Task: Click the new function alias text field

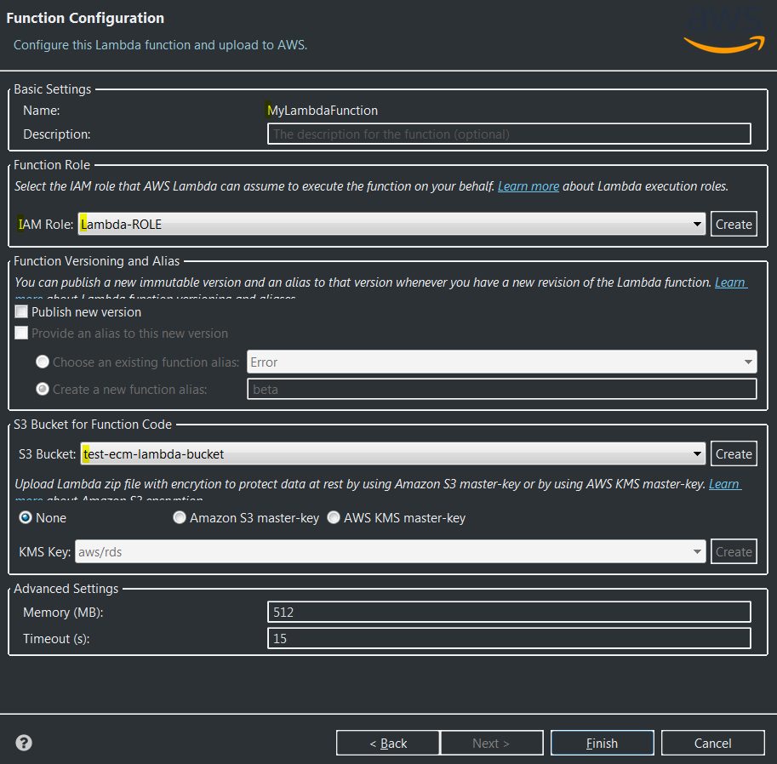Action: point(501,389)
